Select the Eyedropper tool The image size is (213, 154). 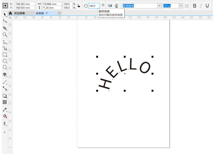point(5,110)
